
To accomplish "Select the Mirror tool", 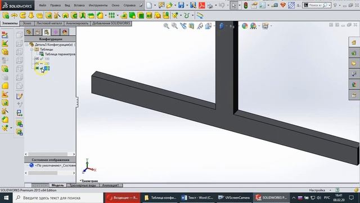I will 165,15.
